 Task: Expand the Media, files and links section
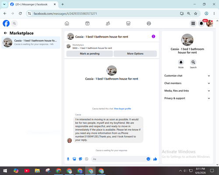pos(187,91)
